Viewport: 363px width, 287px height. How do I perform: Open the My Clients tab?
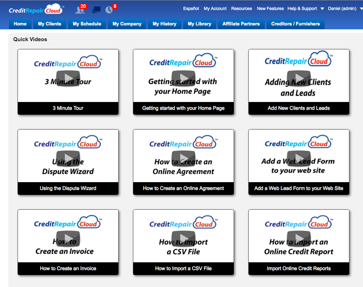49,24
